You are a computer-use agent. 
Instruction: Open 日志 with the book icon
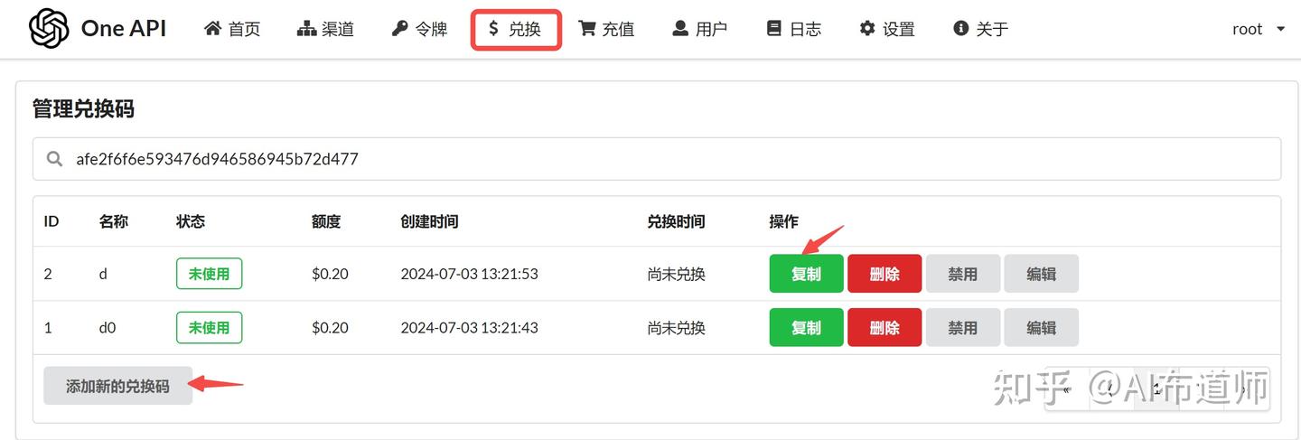pyautogui.click(x=773, y=29)
